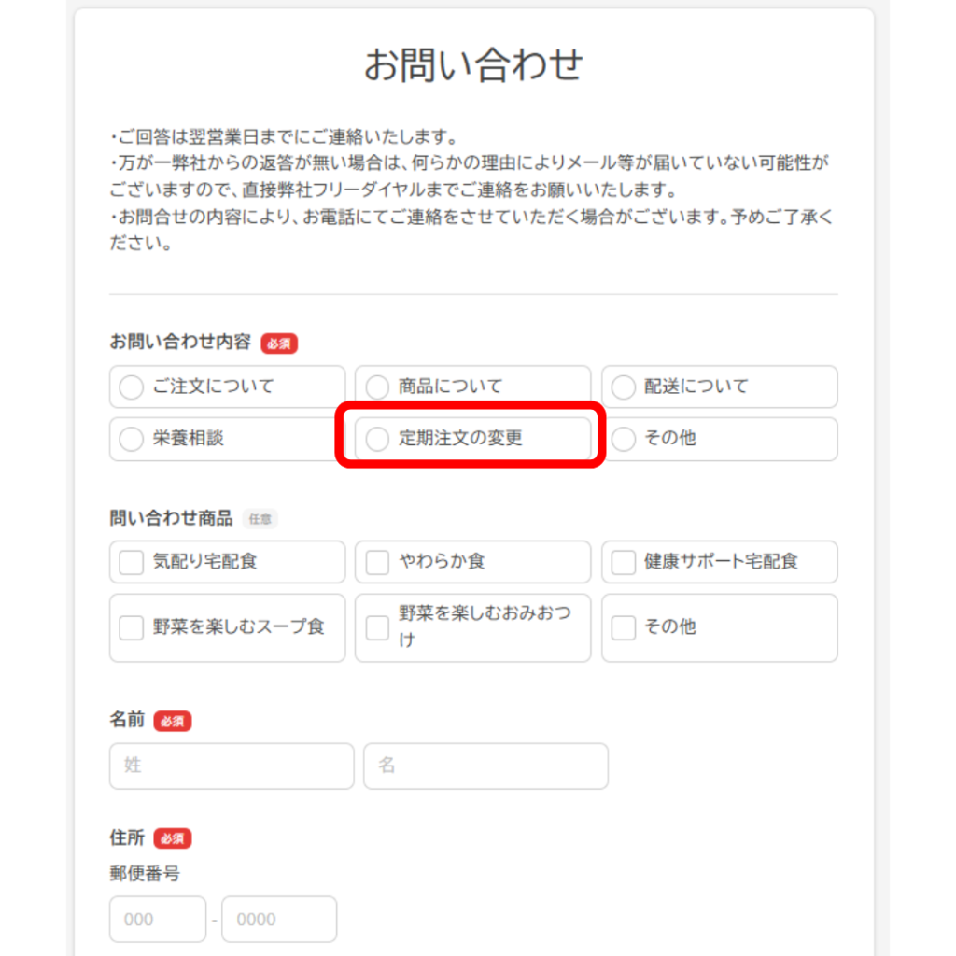Choose その他 under お問い合わせ内容
Screen dimensions: 956x956
coord(624,439)
